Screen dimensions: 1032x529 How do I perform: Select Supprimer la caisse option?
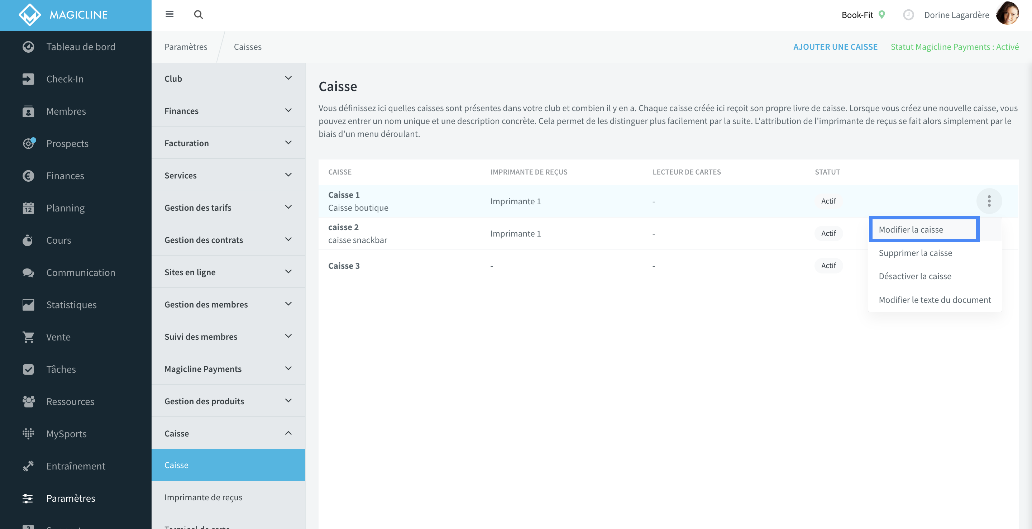click(x=916, y=253)
